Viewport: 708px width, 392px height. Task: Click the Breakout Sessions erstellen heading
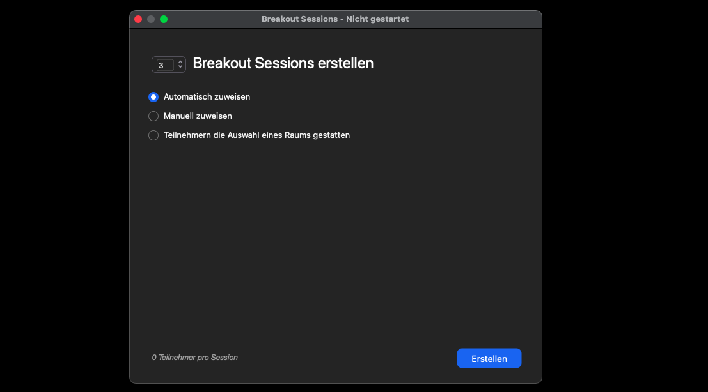point(284,63)
